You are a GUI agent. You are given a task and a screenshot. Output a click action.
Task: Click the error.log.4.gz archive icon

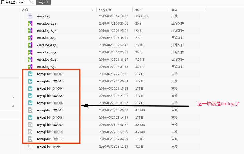tap(30, 45)
